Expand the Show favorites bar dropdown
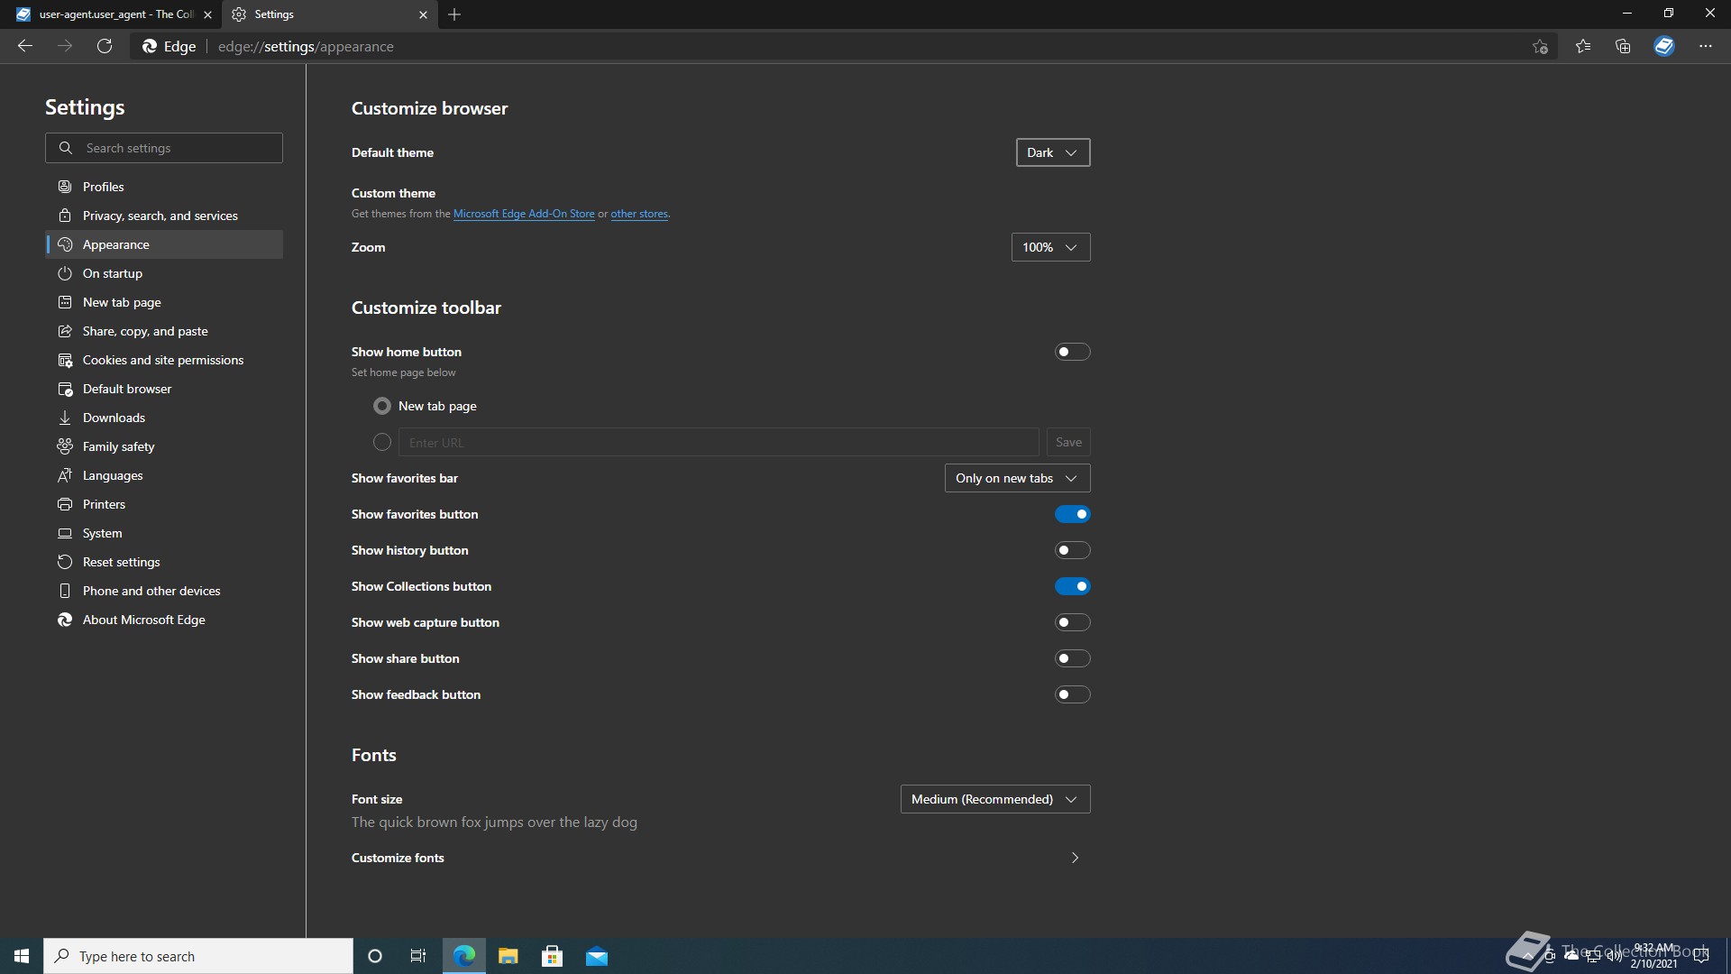Image resolution: width=1731 pixels, height=974 pixels. click(1017, 478)
